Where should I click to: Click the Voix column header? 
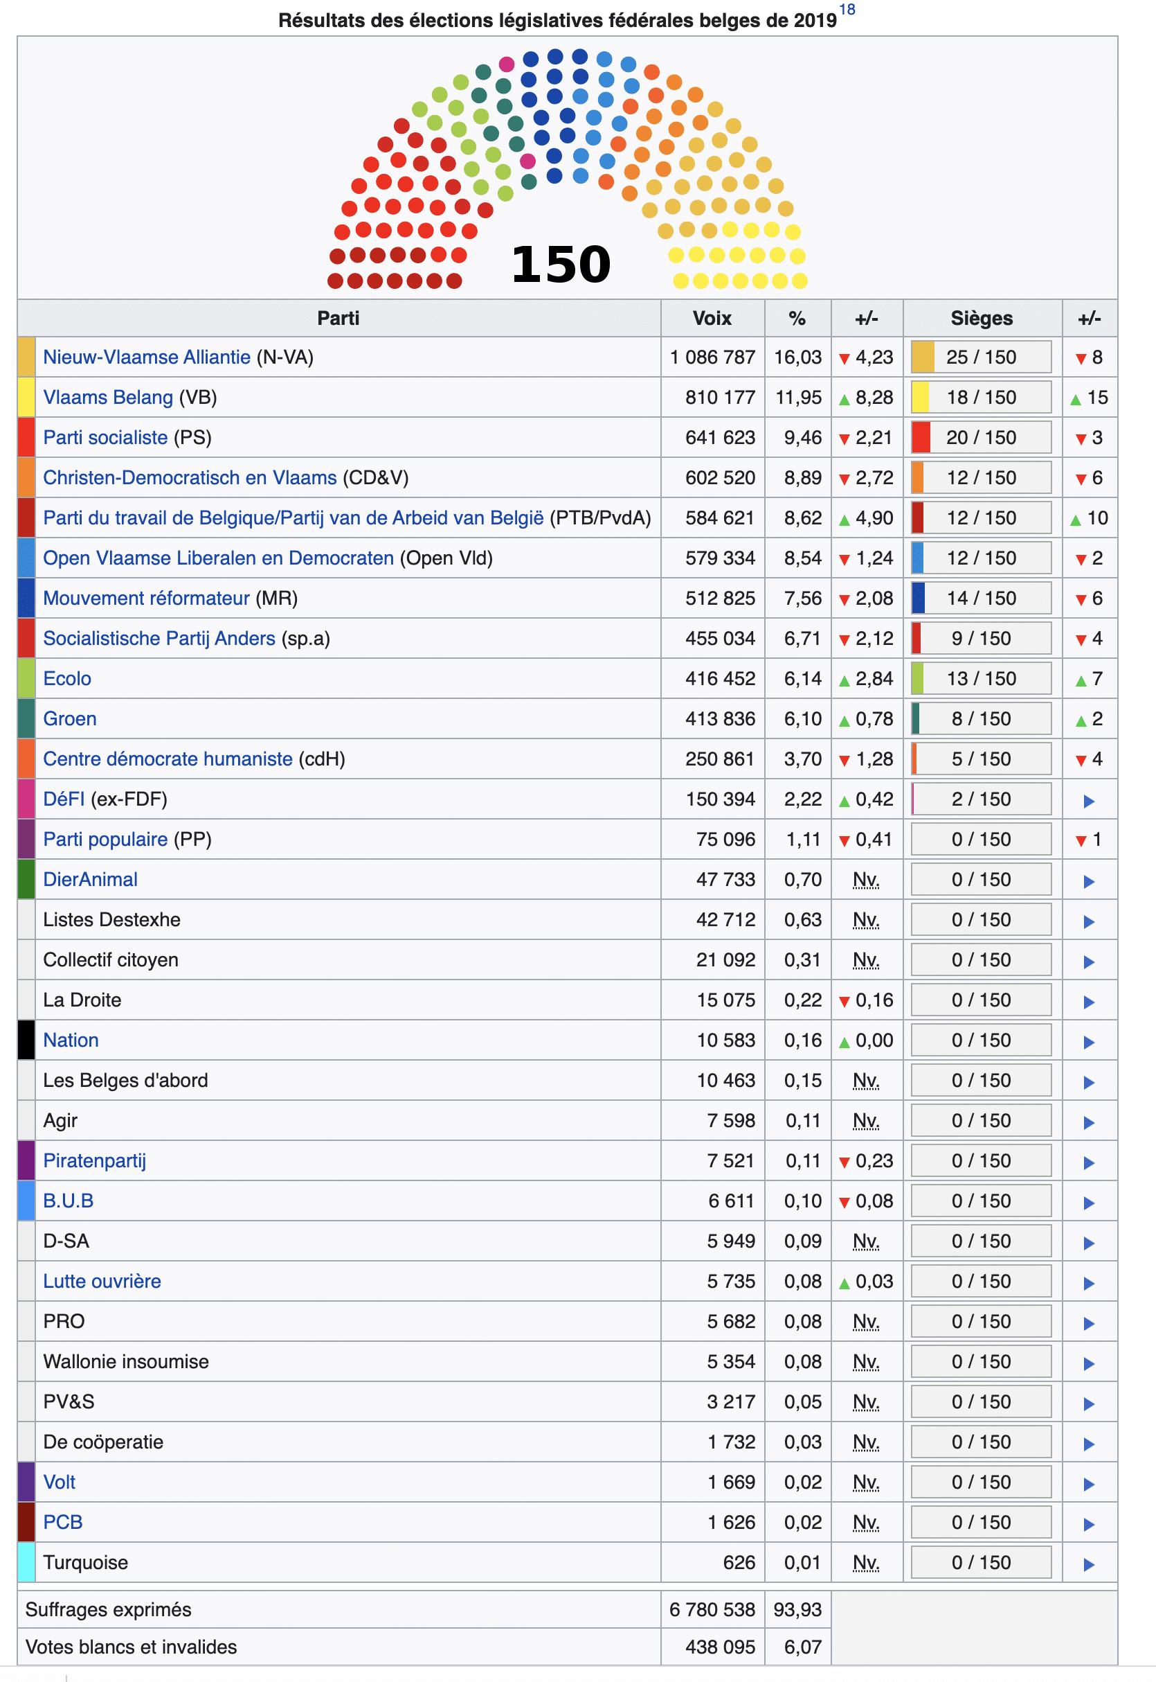click(713, 318)
